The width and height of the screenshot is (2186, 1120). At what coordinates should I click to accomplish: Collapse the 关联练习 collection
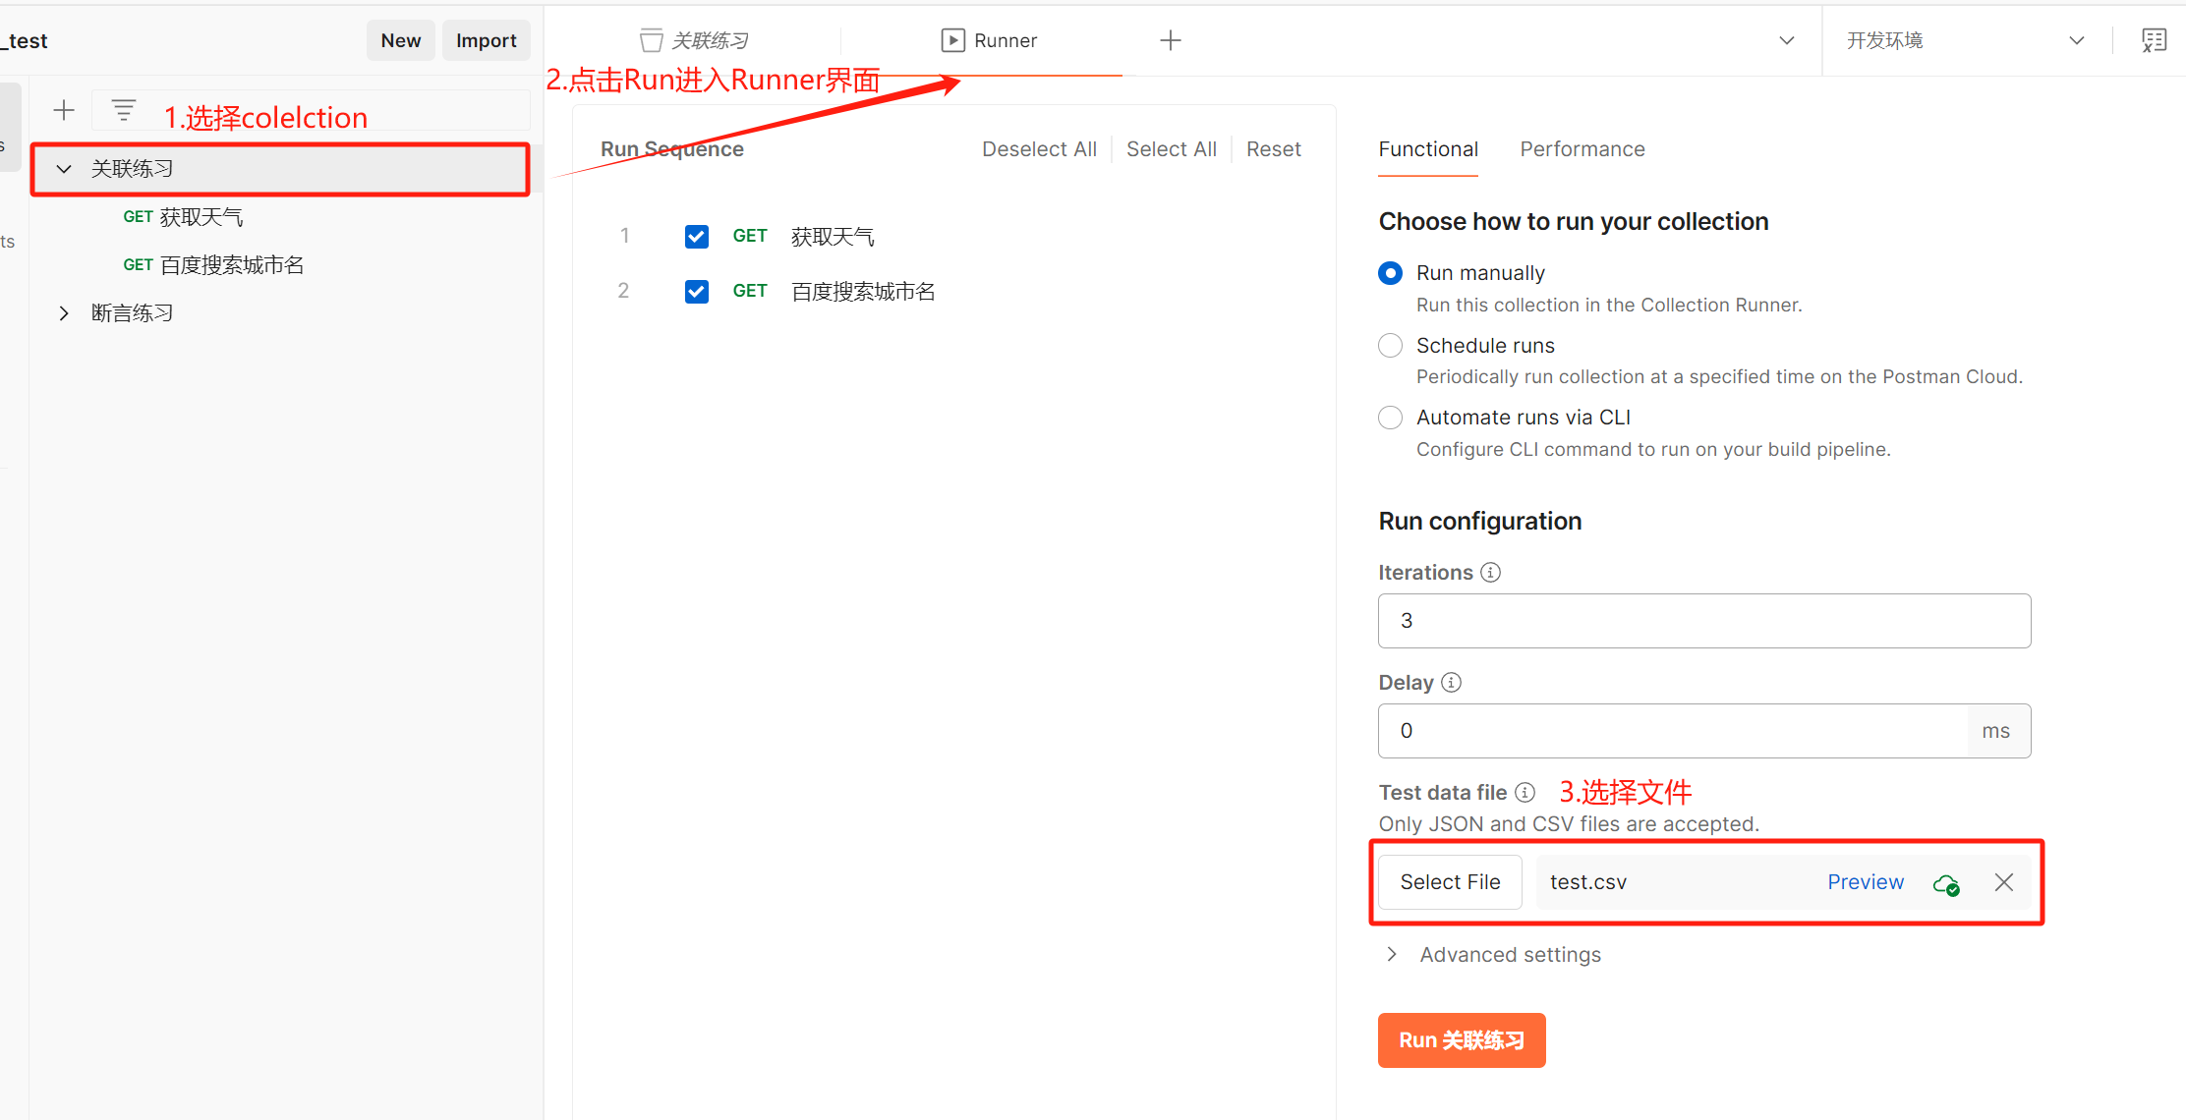tap(65, 169)
